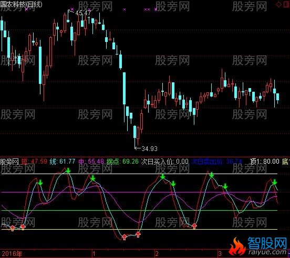Click the red square icon beside the diamond
Viewport: 290px width, 258px height.
[286, 4]
